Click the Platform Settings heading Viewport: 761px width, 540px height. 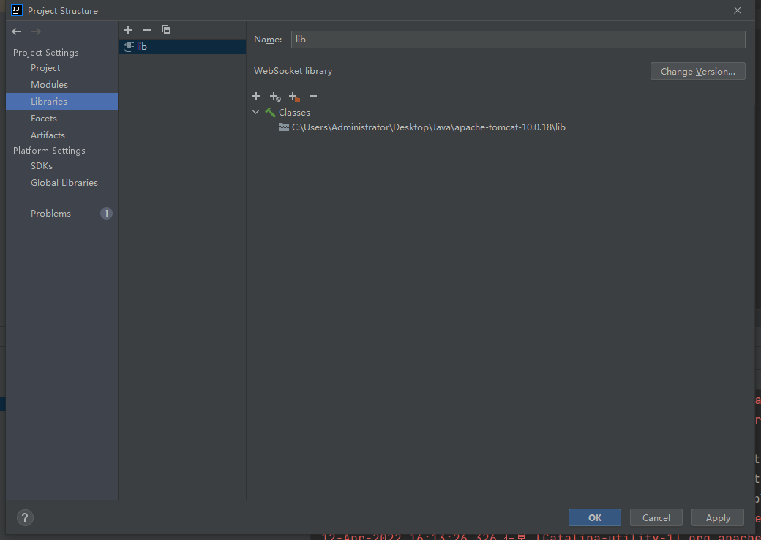(49, 151)
